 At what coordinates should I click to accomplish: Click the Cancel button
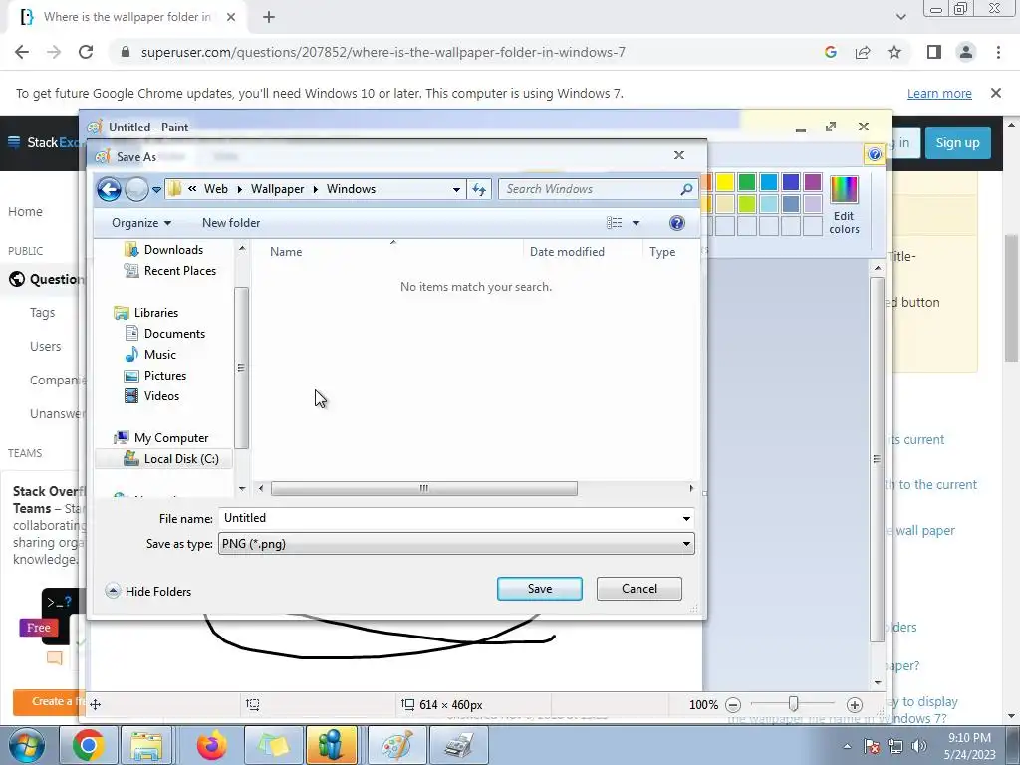(x=639, y=589)
